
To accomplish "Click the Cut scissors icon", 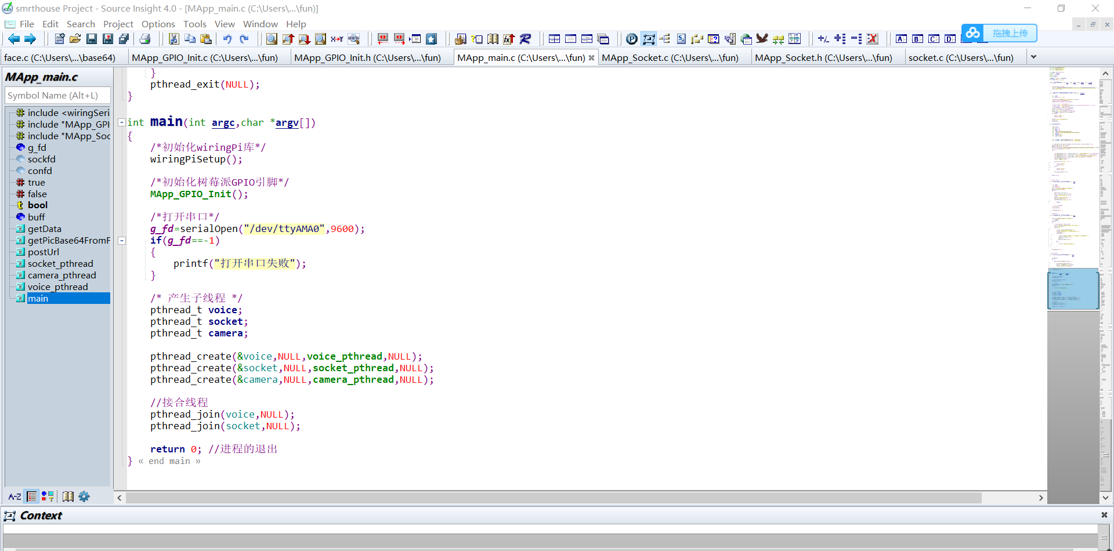I will [173, 39].
